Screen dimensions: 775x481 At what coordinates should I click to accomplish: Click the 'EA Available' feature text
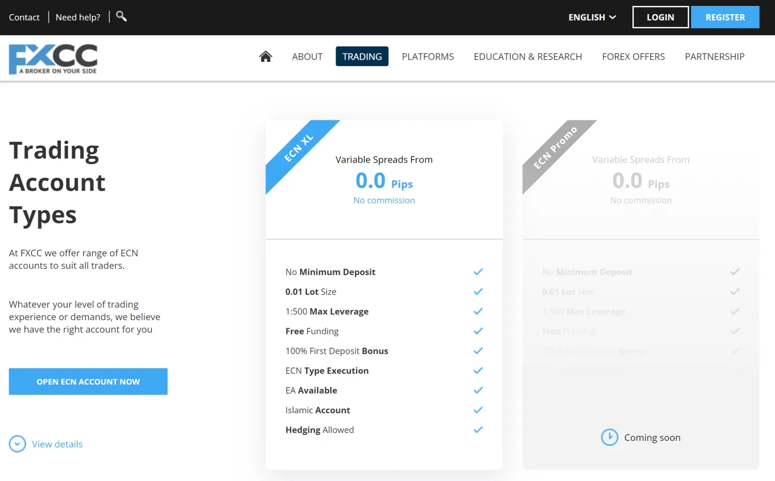click(312, 391)
